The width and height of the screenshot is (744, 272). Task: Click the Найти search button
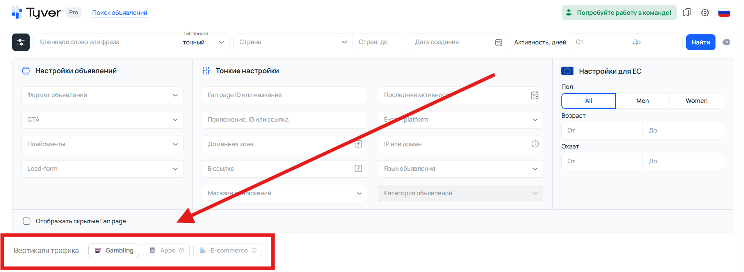(x=701, y=42)
